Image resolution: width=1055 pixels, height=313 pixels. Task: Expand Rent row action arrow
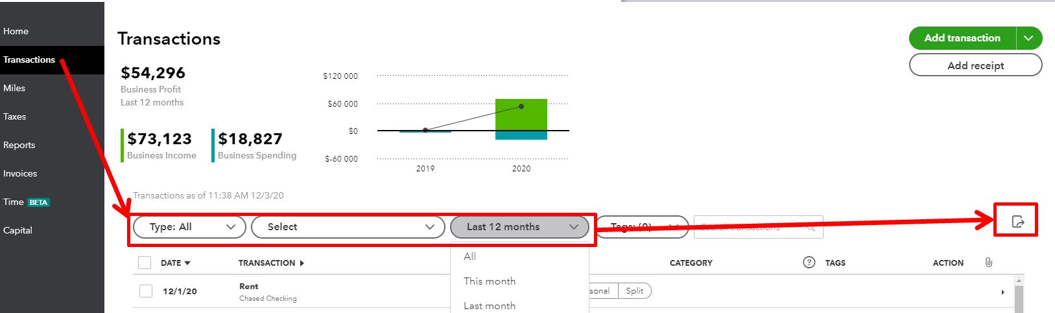click(x=1002, y=292)
